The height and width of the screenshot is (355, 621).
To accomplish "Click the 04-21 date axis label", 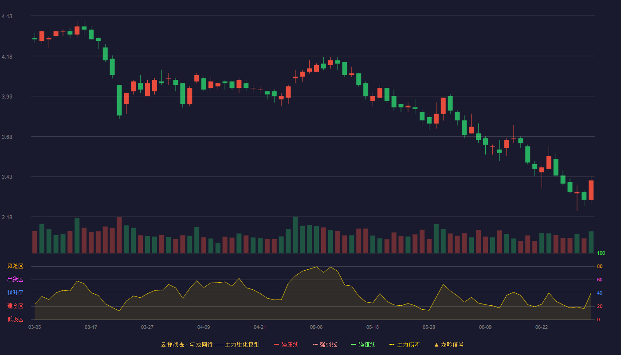I will click(260, 327).
